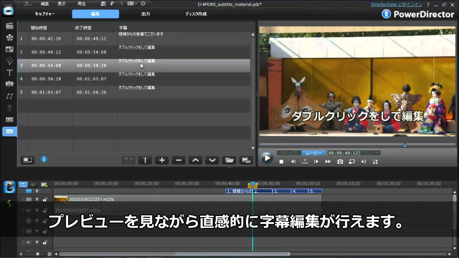Click the preview seek bar position marker
This screenshot has height=258, width=459.
[x=405, y=145]
